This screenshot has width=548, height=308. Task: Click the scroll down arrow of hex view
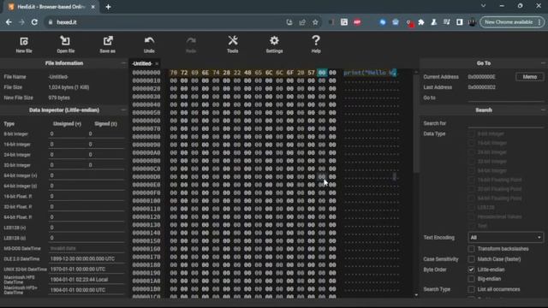[416, 295]
